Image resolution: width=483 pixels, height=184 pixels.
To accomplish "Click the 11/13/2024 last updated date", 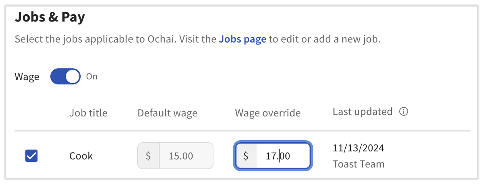I will pyautogui.click(x=358, y=148).
